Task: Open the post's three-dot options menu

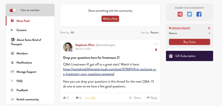Action: point(156,44)
